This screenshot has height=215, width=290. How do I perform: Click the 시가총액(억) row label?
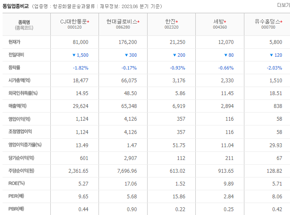click(19, 80)
